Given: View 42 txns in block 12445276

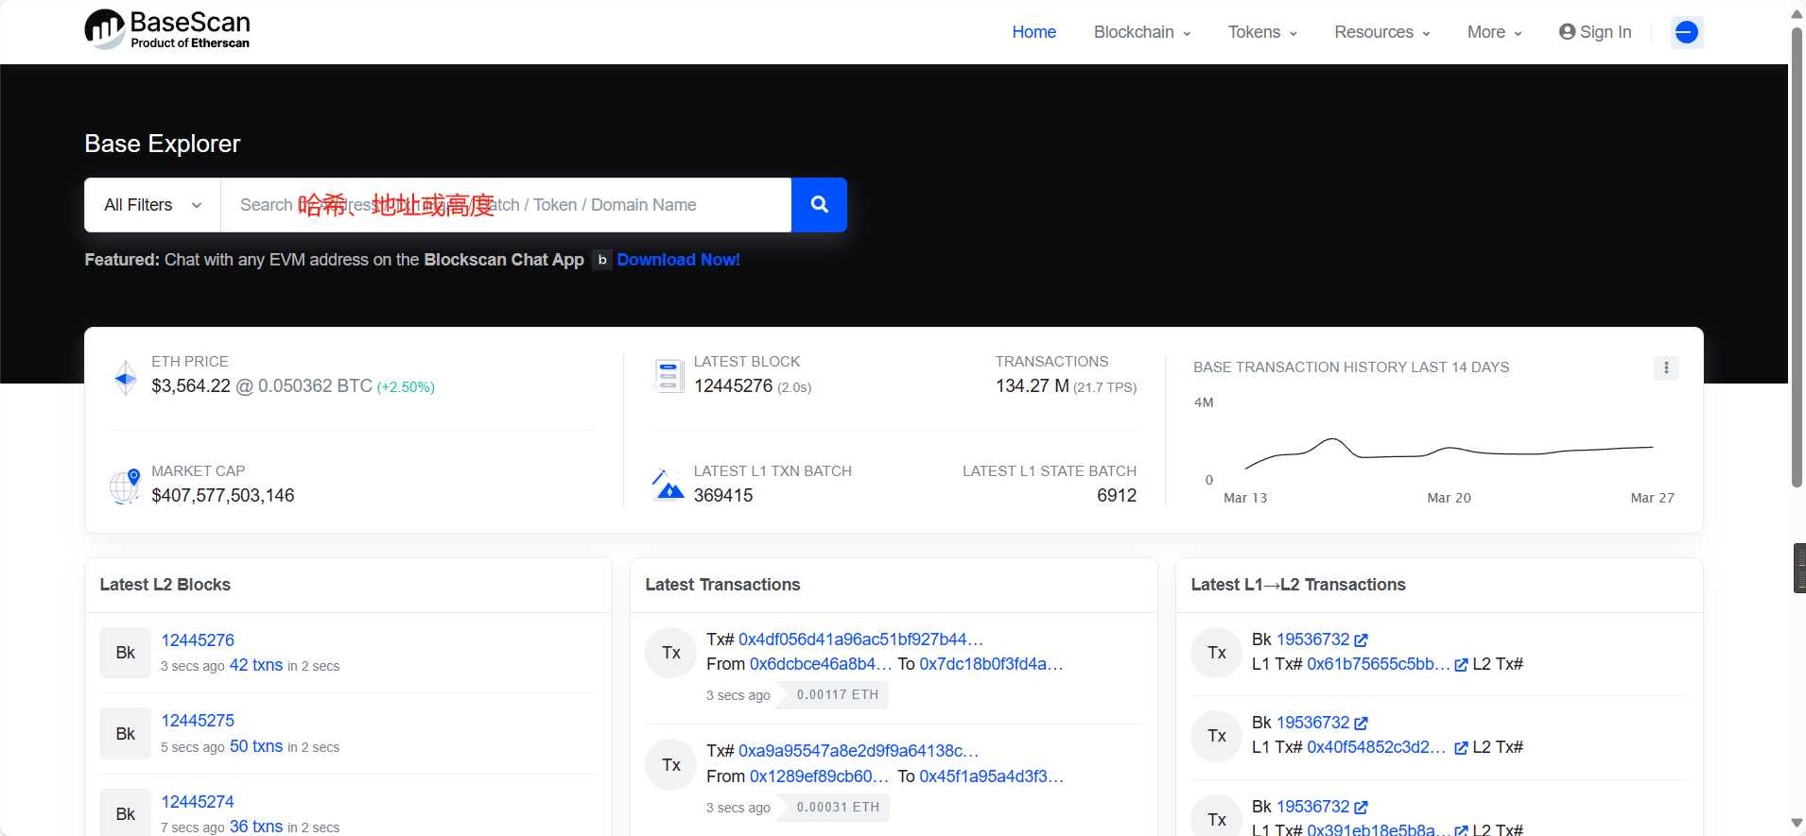Looking at the screenshot, I should tap(256, 665).
